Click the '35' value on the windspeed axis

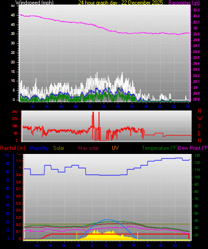tap(13, 34)
